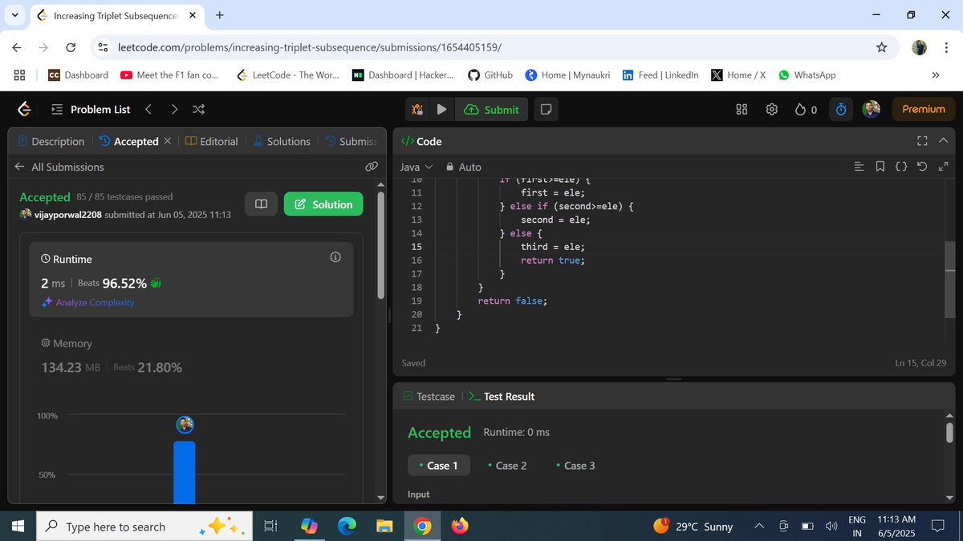Open a new Chrome tab
This screenshot has width=963, height=541.
click(220, 15)
